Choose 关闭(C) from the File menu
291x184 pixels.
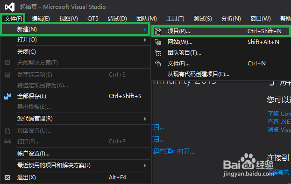point(75,52)
